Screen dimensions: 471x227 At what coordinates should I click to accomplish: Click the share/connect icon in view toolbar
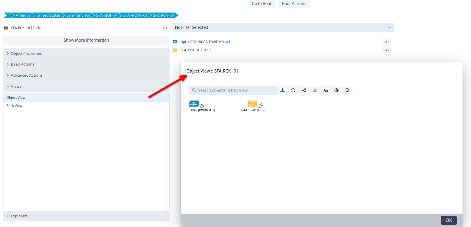(304, 90)
